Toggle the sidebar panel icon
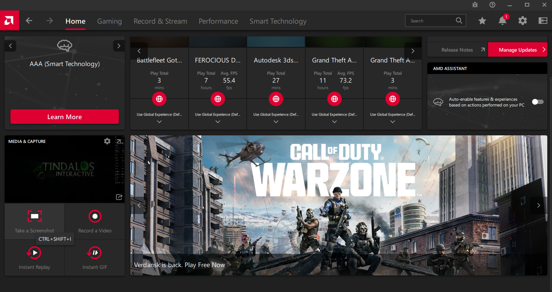This screenshot has height=292, width=552. pos(543,21)
